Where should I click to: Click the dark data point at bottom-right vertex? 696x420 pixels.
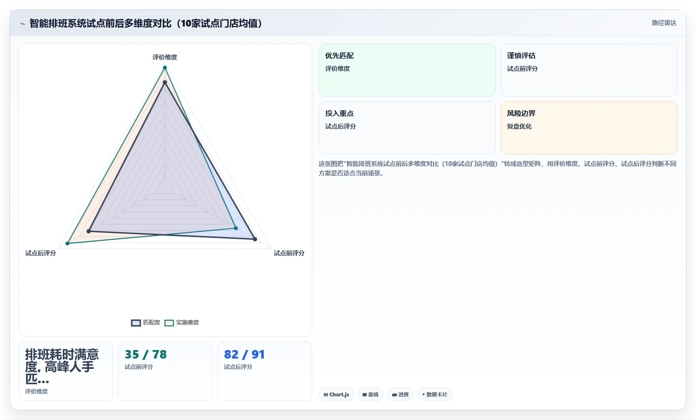click(x=255, y=239)
